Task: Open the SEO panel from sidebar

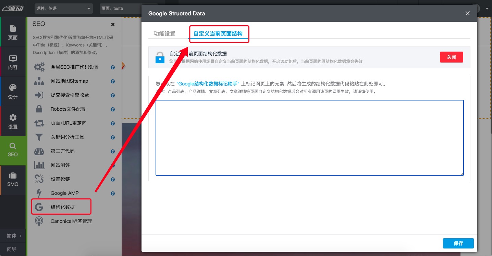Action: (x=13, y=150)
